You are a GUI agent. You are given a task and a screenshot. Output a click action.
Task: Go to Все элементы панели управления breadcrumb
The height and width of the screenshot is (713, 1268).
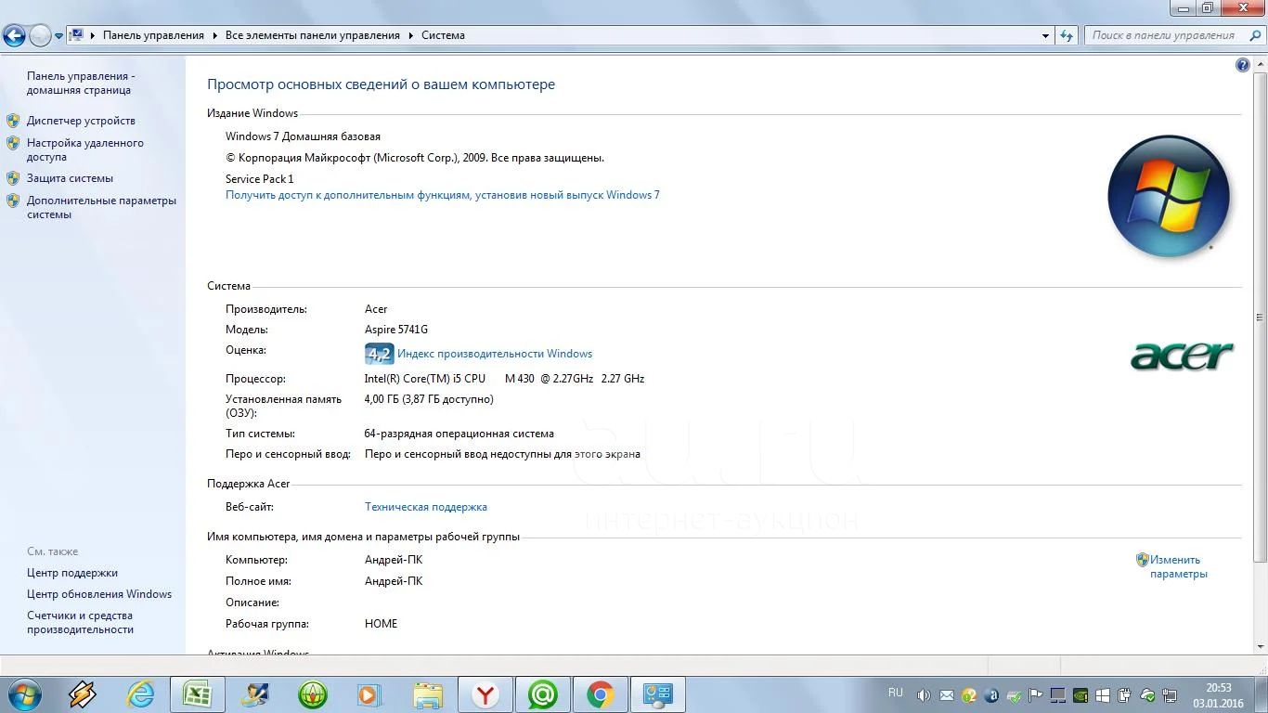(x=313, y=35)
